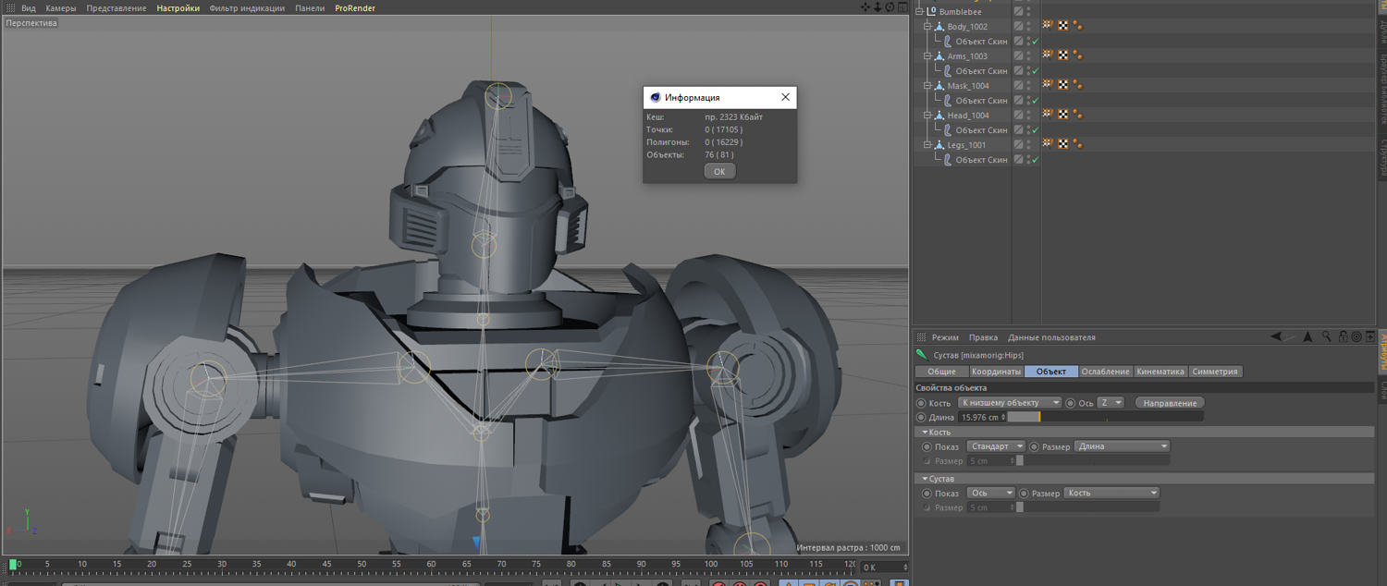Screen dimensions: 1387x586
Task: Collapse the Bumblebee tree node
Action: click(x=920, y=12)
